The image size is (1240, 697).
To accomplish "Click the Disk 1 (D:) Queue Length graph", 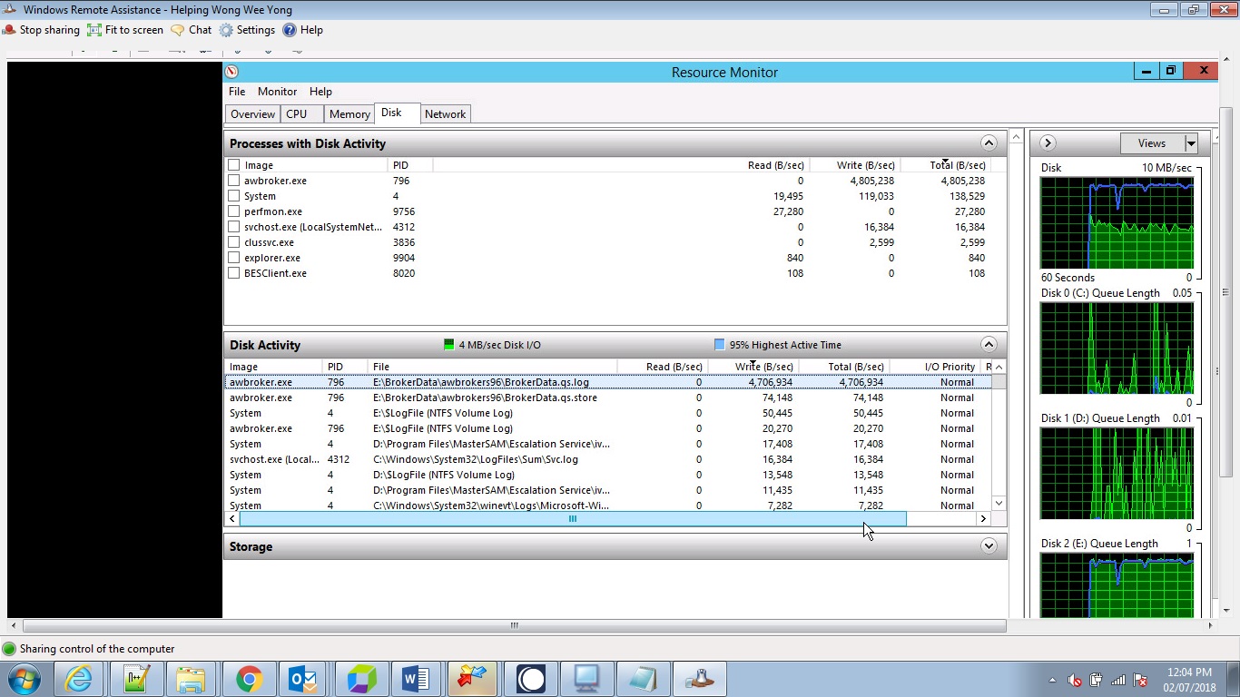I will coord(1117,474).
